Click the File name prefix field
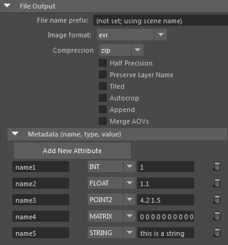Screen dimensions: 228x245 coord(161,20)
